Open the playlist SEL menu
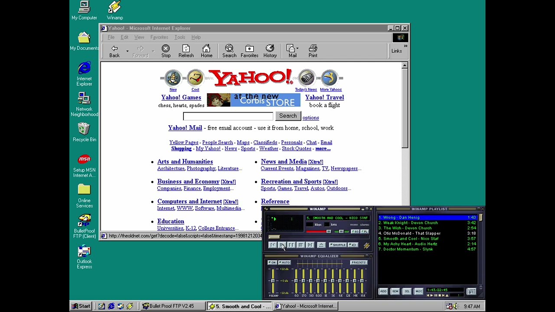The height and width of the screenshot is (312, 555). [407, 291]
